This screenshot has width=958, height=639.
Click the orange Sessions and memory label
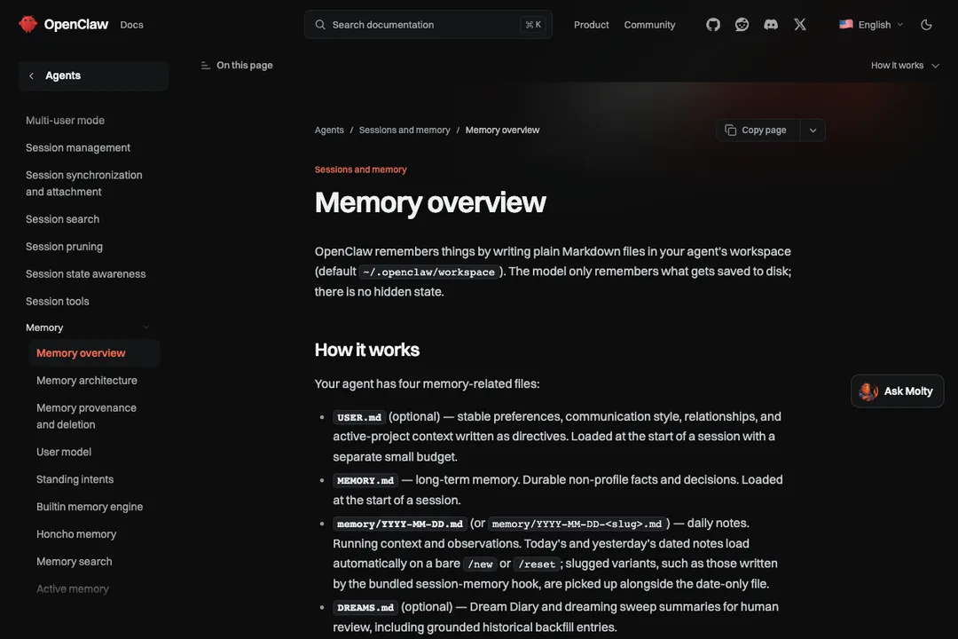point(360,170)
